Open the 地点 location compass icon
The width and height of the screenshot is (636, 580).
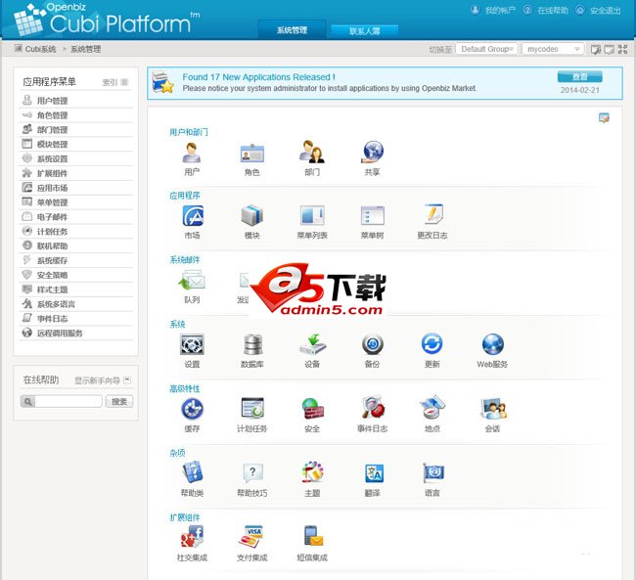point(432,407)
